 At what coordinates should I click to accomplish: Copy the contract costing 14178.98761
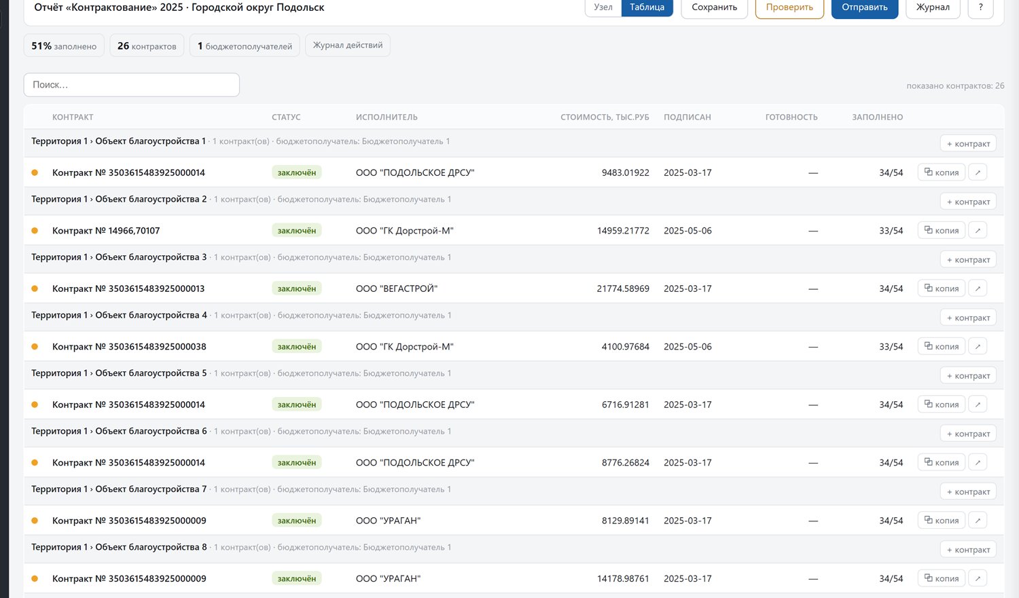tap(941, 578)
